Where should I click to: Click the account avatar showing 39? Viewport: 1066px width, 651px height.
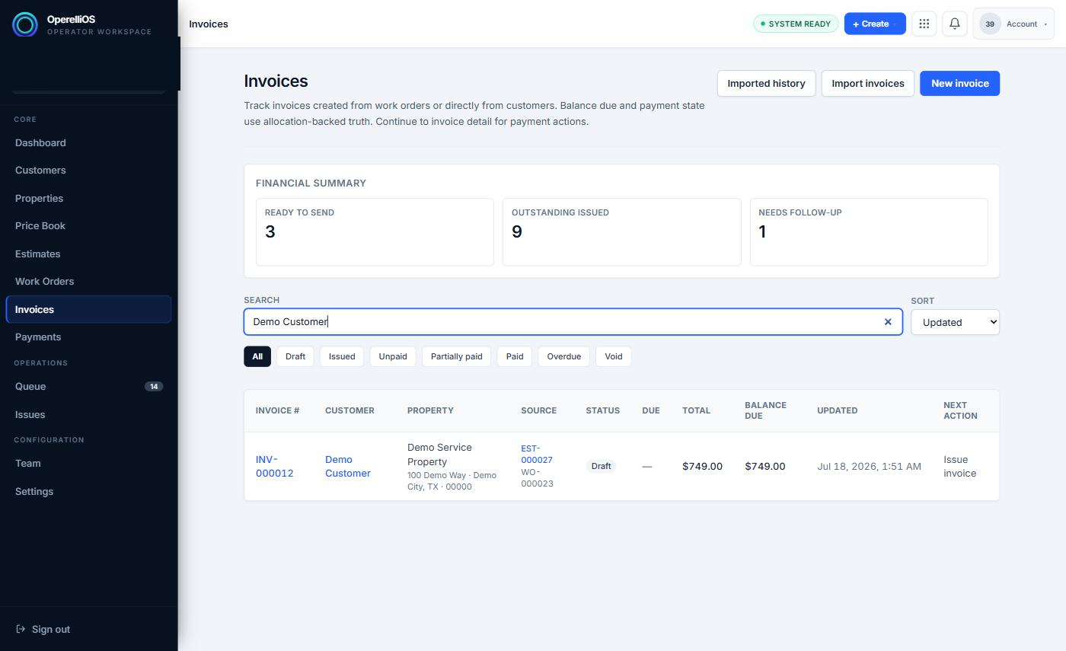[989, 24]
